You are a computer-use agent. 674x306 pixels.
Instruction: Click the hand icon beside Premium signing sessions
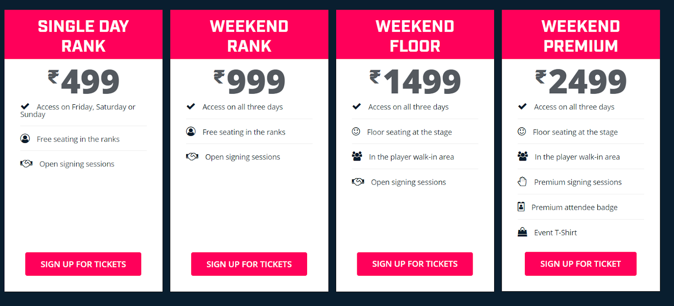[522, 182]
